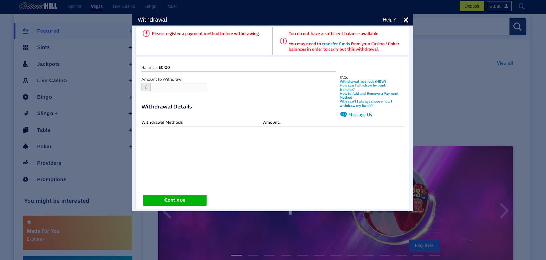
Task: Open How to Add and Remove a Payment Method
Action: (369, 95)
